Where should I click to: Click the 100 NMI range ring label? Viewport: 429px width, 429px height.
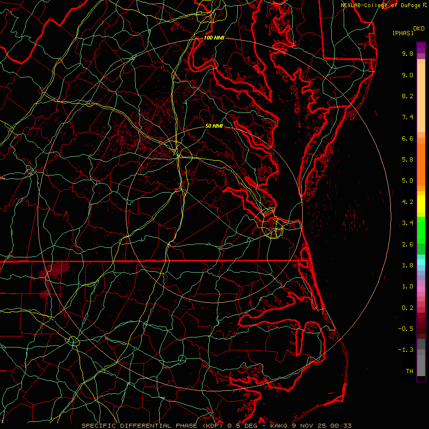[x=214, y=38]
